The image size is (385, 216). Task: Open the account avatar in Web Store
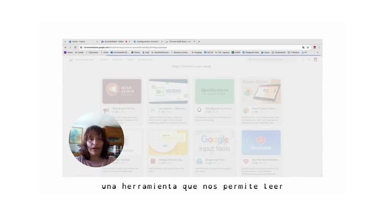[x=316, y=59]
